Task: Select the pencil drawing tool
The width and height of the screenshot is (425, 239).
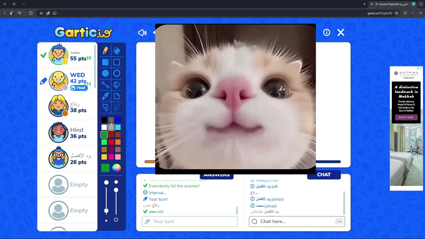Action: tap(105, 50)
